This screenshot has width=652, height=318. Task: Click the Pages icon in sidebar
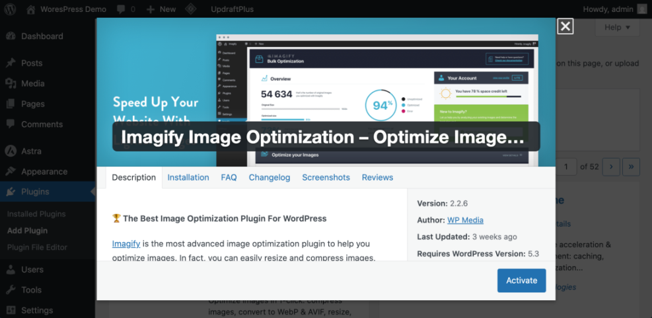[11, 104]
